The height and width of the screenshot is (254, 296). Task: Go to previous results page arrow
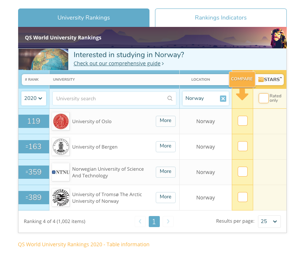(140, 222)
